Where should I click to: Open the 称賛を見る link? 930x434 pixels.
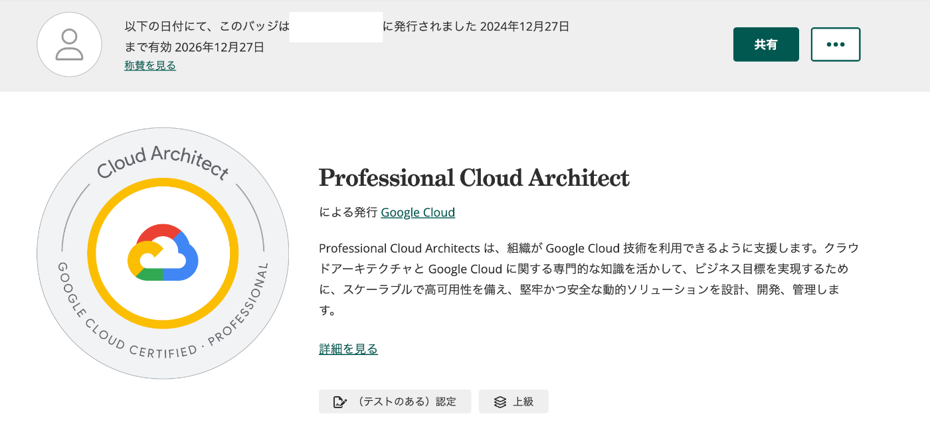pos(150,66)
